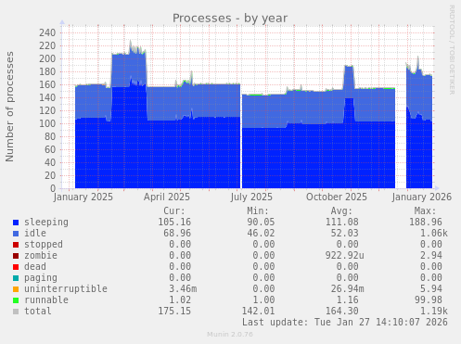
Task: Click total current value 175.15
Action: tap(174, 312)
